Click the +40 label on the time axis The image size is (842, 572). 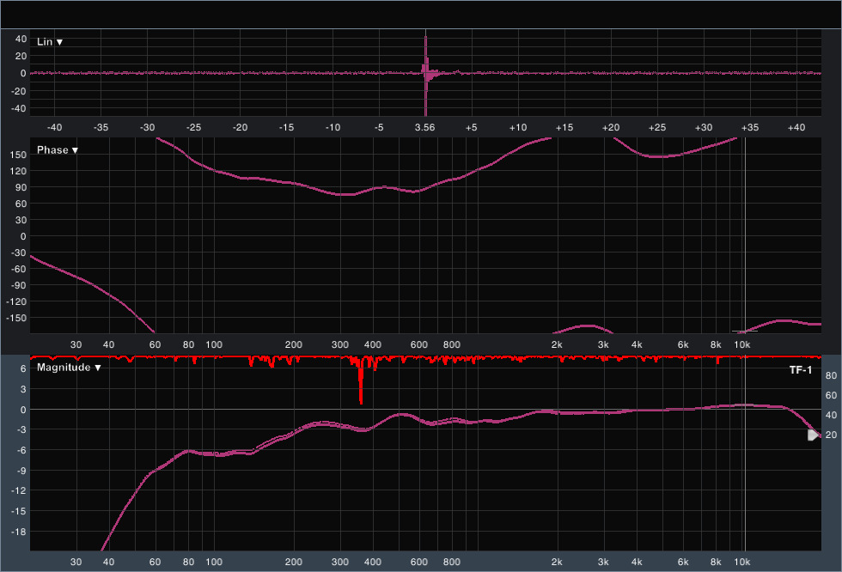pyautogui.click(x=796, y=128)
